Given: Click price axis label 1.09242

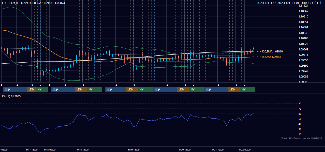Looking at the screenshot, I should pos(303,71).
